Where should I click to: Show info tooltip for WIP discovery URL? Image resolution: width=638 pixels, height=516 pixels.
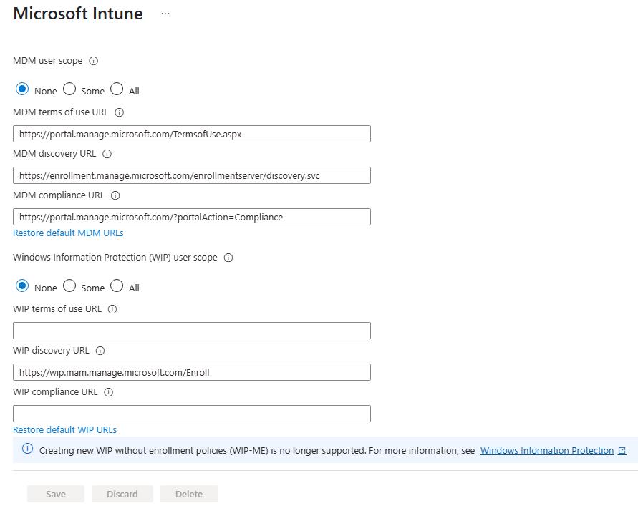(x=100, y=351)
